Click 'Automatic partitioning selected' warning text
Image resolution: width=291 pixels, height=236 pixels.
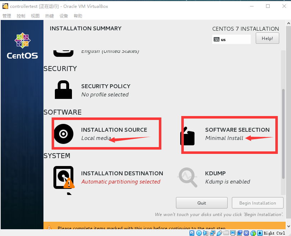121,182
